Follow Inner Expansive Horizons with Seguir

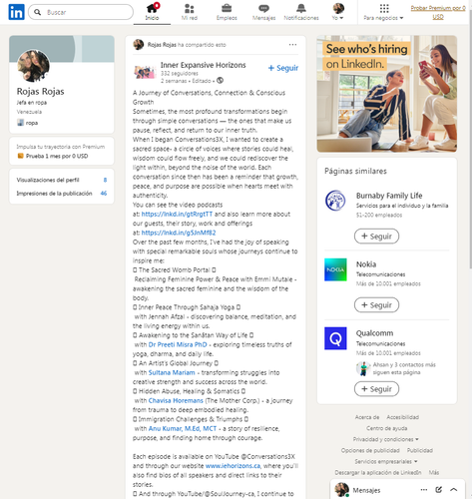(x=283, y=68)
